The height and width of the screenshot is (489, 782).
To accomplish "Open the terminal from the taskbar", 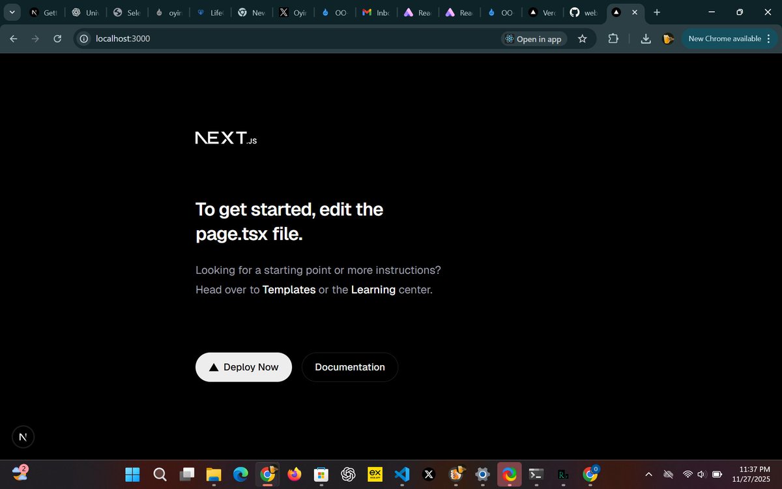I will [535, 474].
